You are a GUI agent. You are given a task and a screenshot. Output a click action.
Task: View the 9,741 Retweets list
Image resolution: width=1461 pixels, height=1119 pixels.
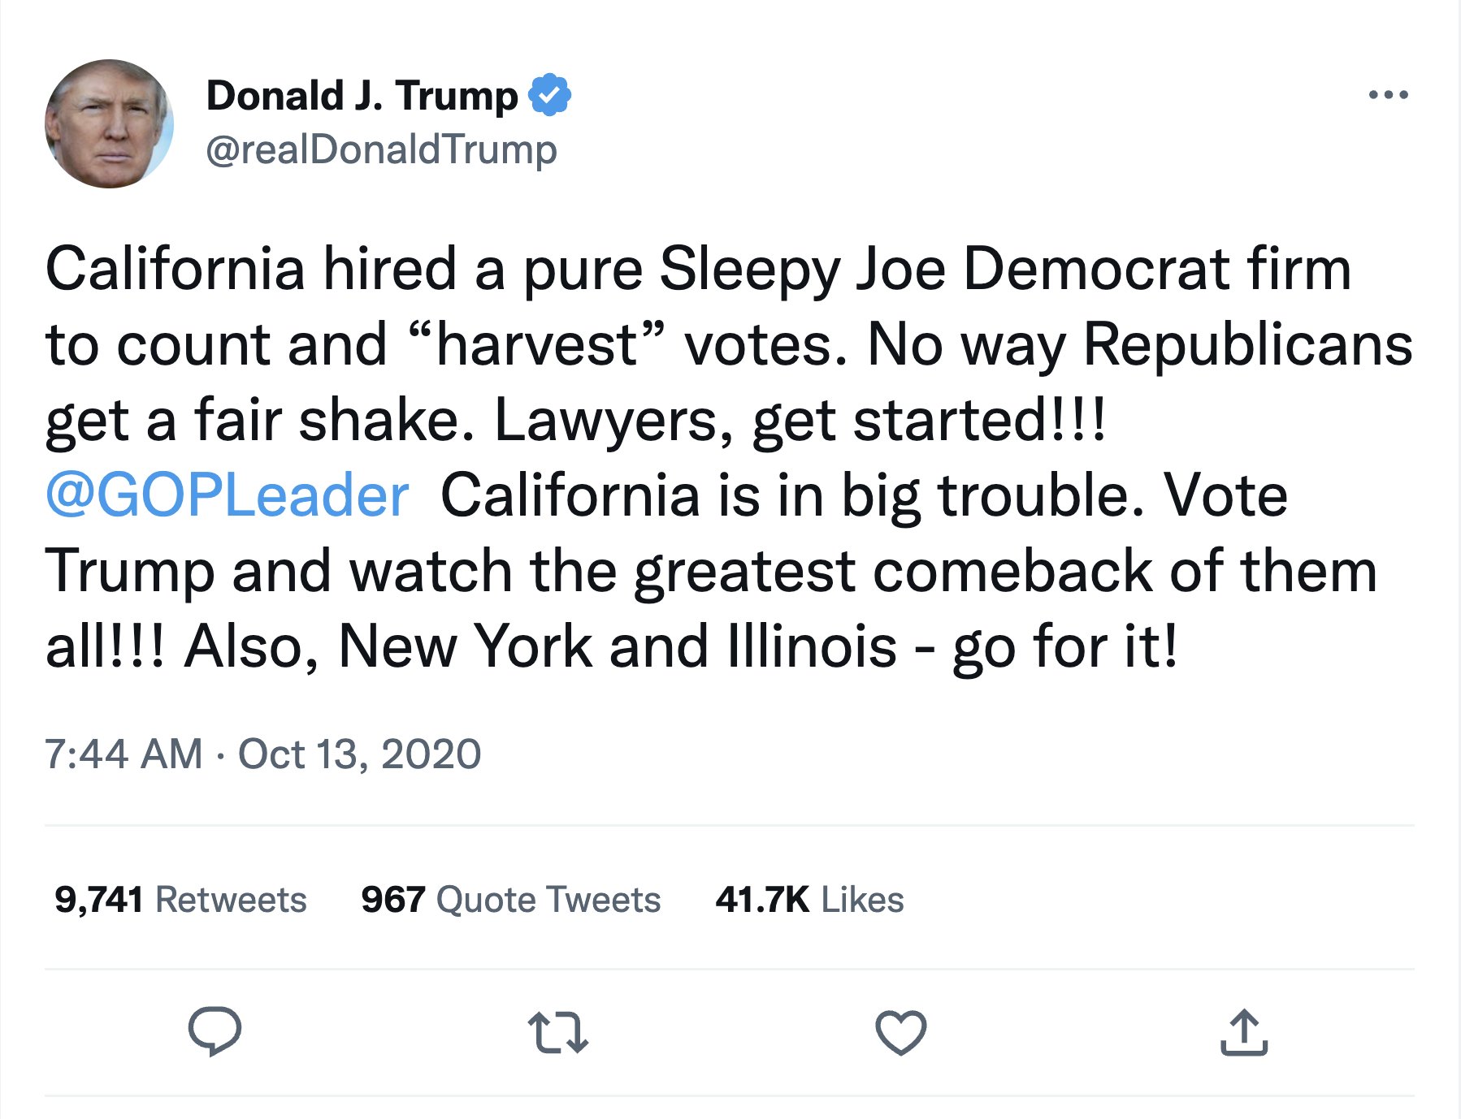(x=180, y=900)
